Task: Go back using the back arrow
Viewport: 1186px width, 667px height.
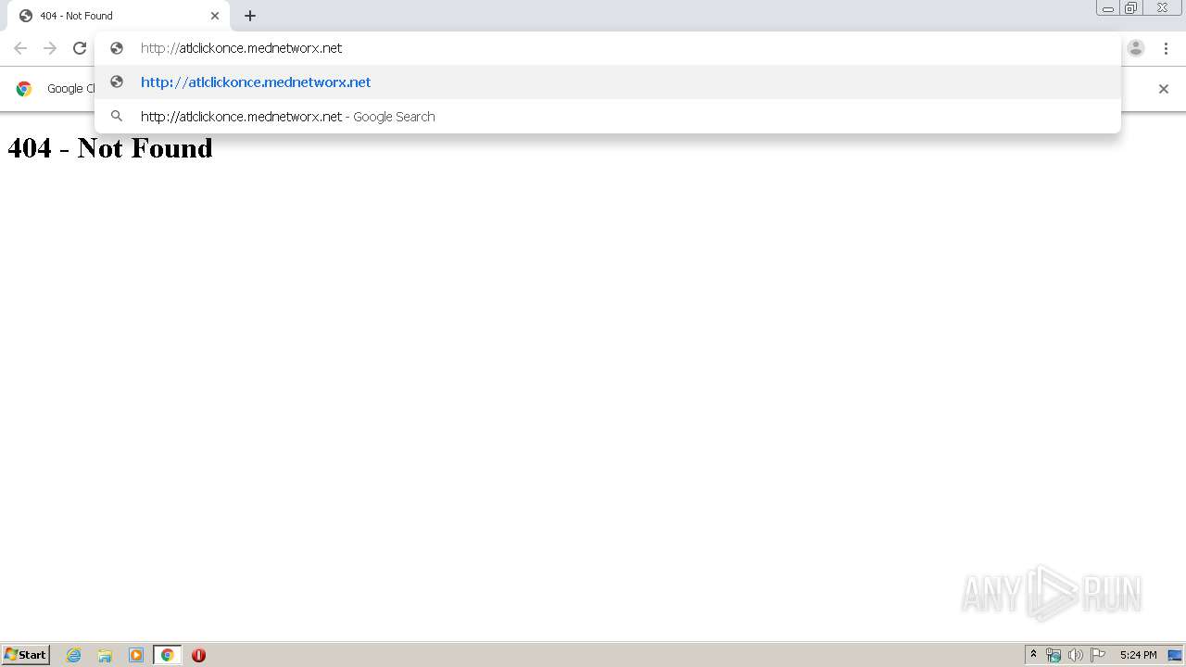Action: click(20, 48)
